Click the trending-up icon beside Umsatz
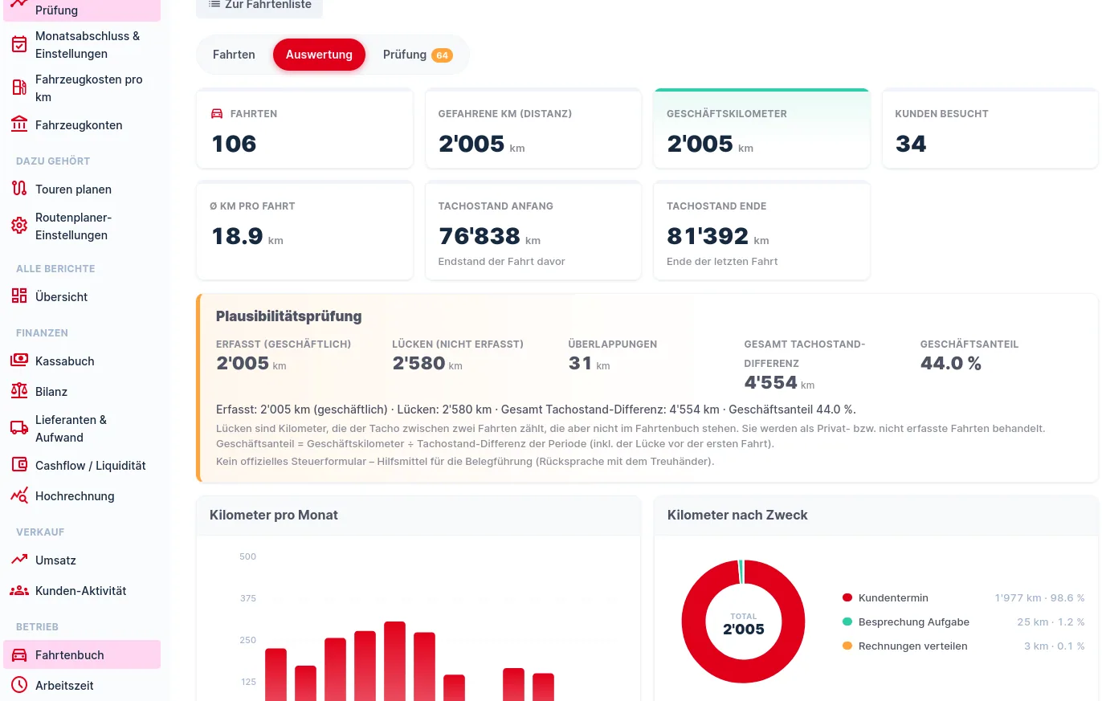Image resolution: width=1102 pixels, height=701 pixels. coord(19,560)
